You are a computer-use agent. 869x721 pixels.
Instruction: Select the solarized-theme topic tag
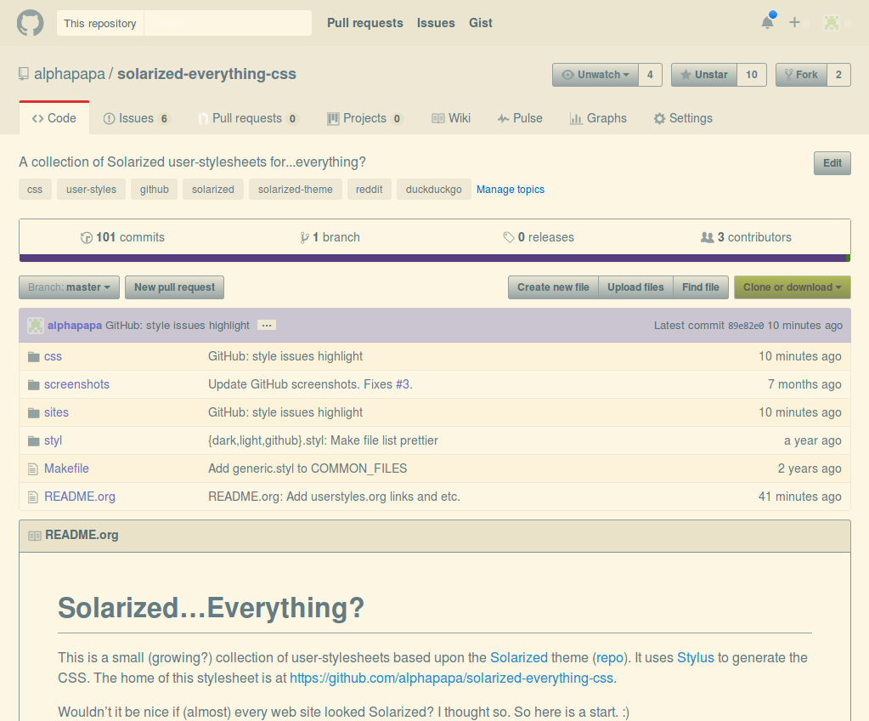[296, 190]
